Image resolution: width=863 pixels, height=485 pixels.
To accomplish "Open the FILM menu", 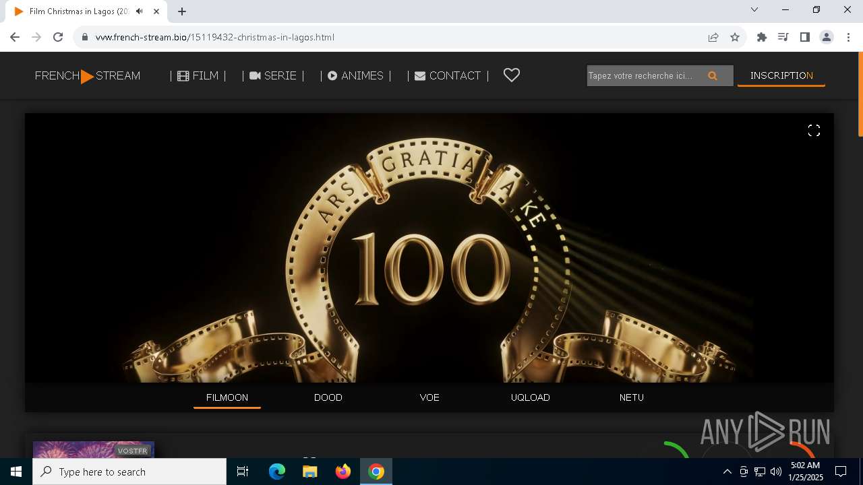I will click(198, 76).
